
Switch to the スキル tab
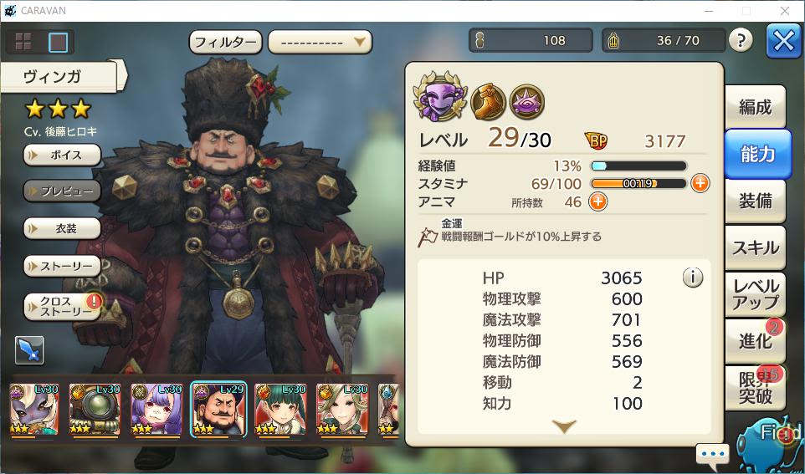tap(755, 248)
